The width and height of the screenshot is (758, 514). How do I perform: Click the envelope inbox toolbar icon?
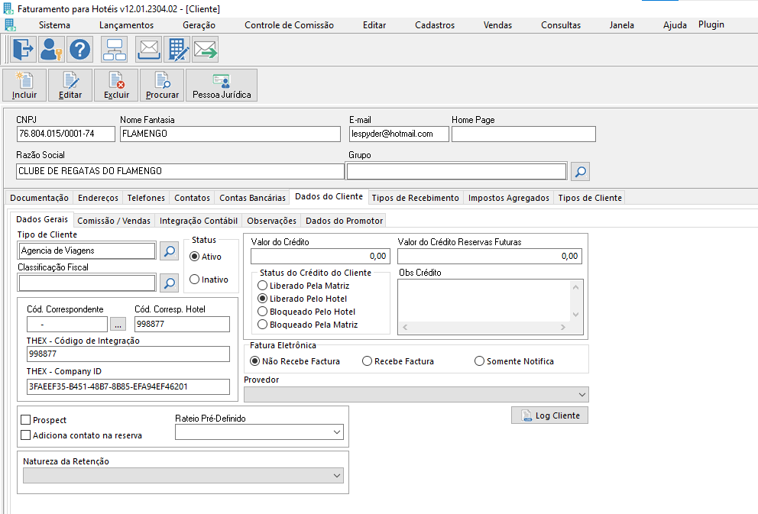(x=149, y=50)
